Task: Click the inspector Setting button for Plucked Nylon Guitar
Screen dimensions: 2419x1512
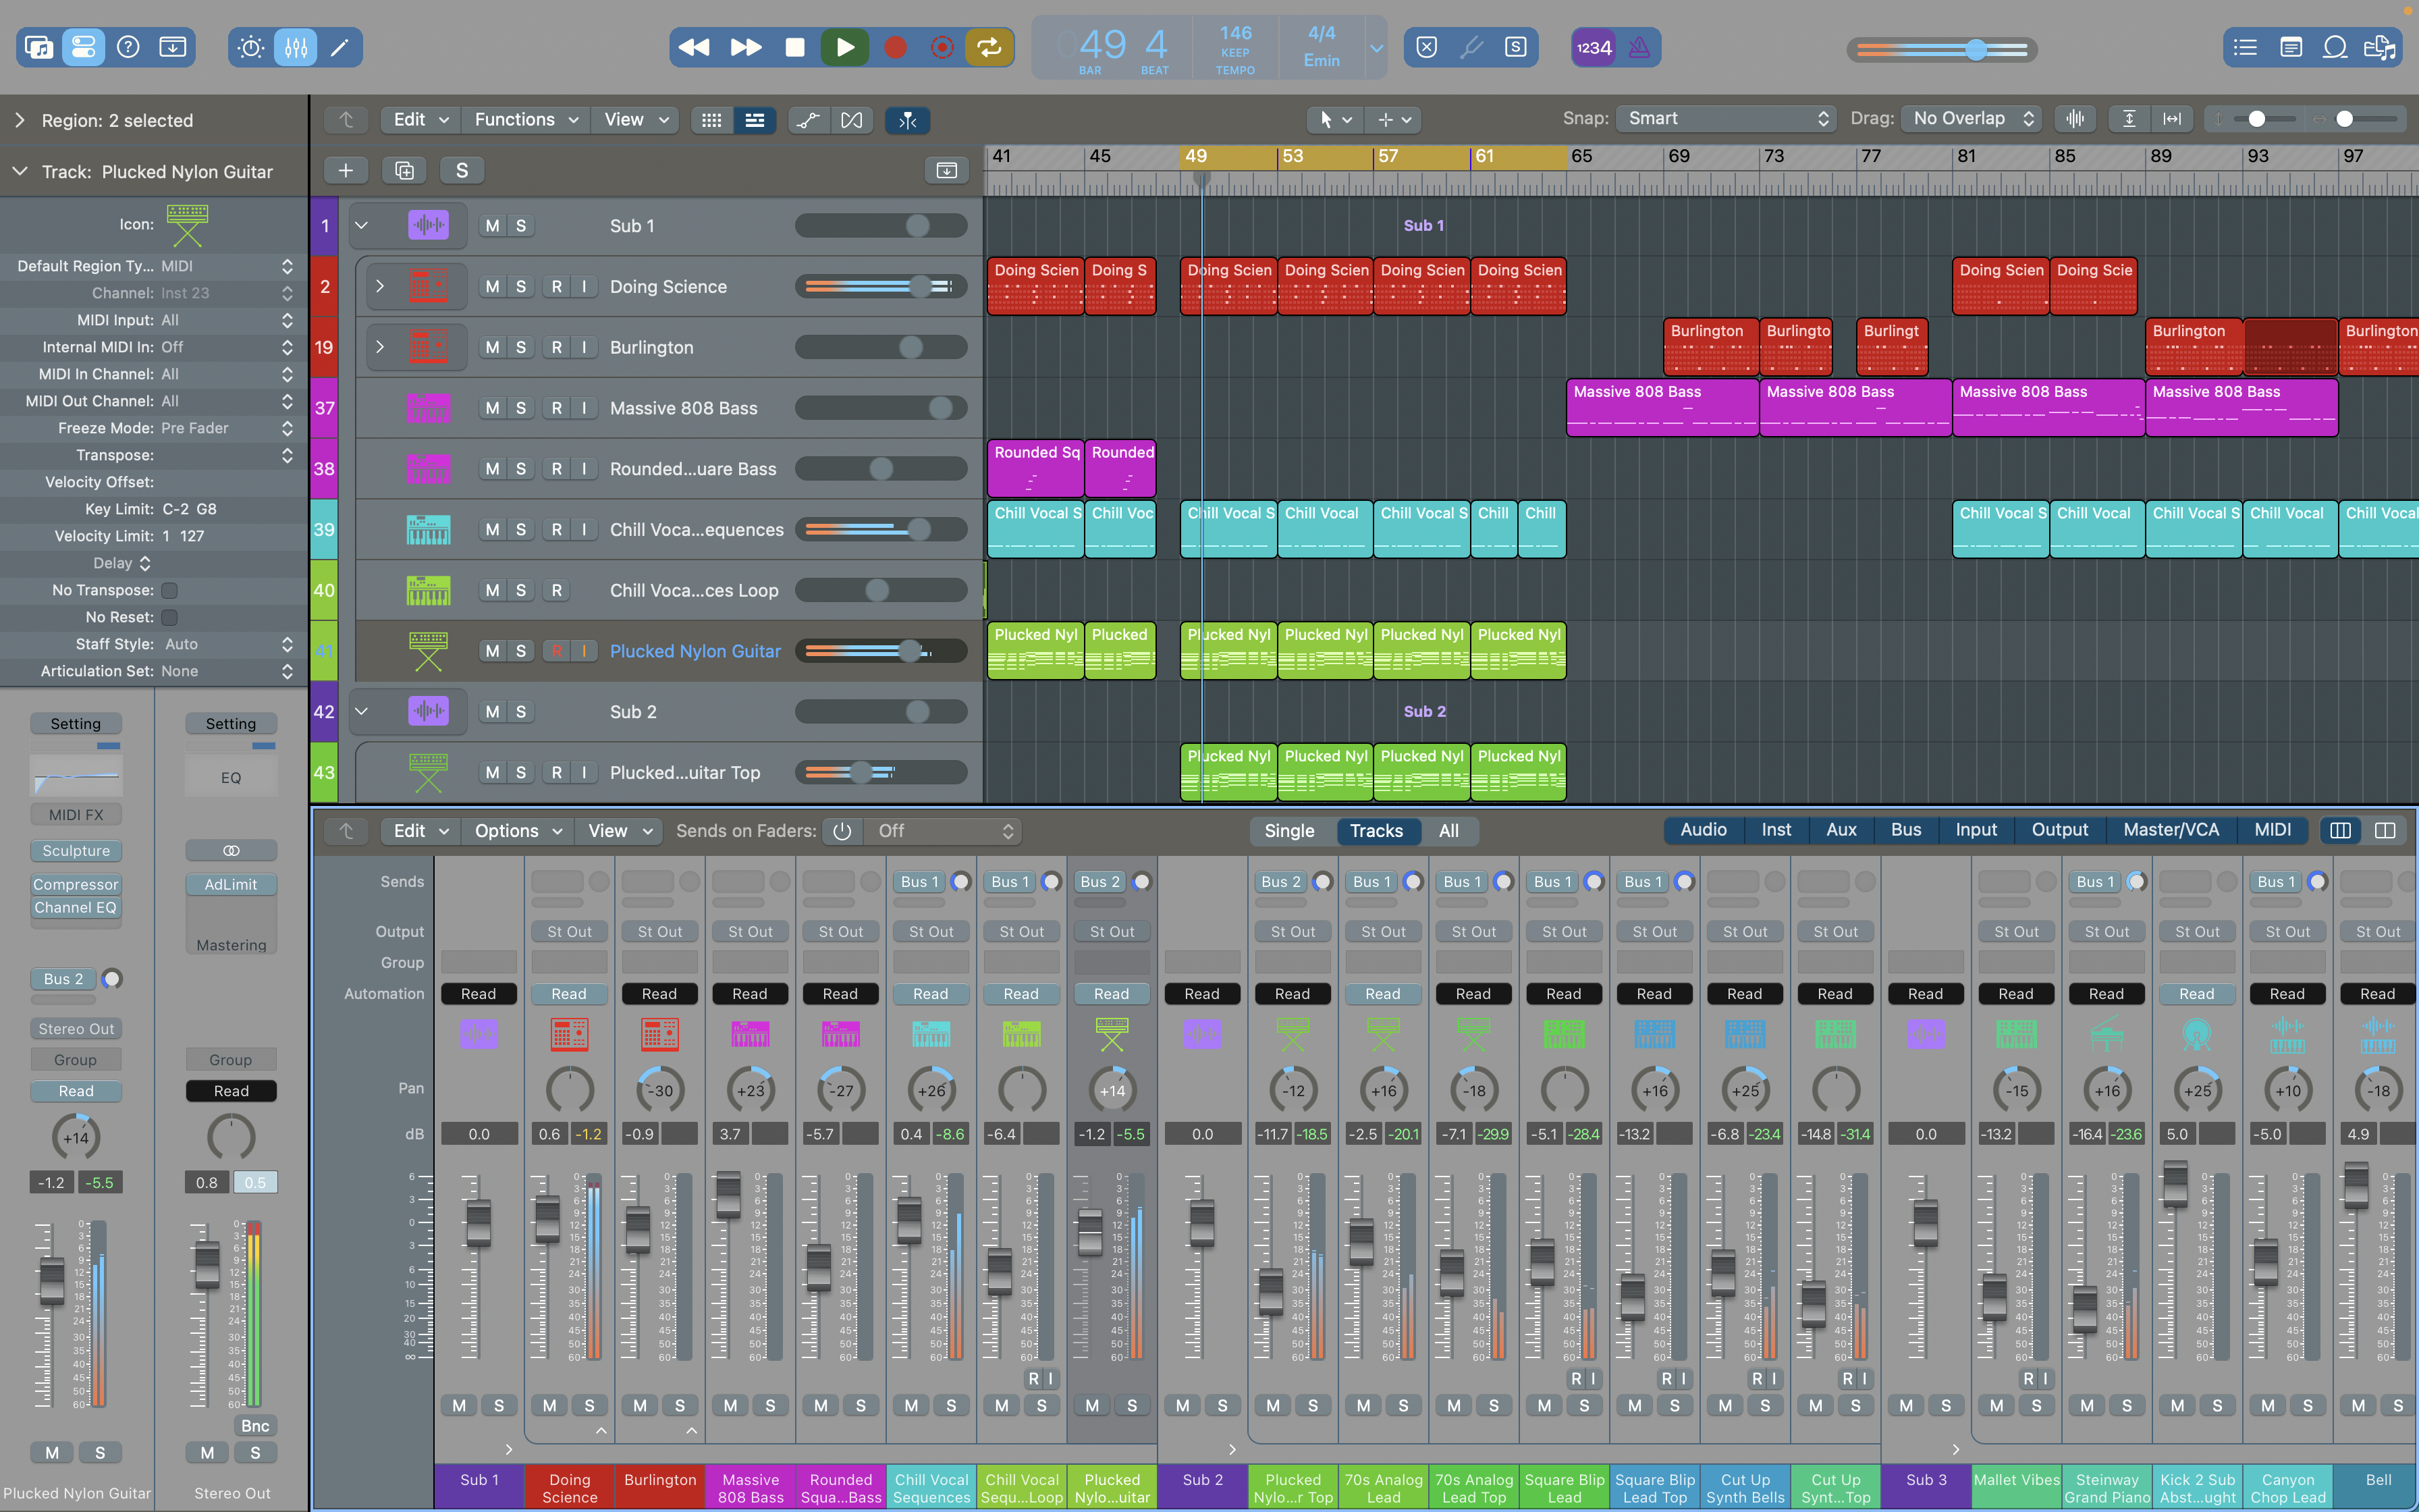Action: pos(76,724)
